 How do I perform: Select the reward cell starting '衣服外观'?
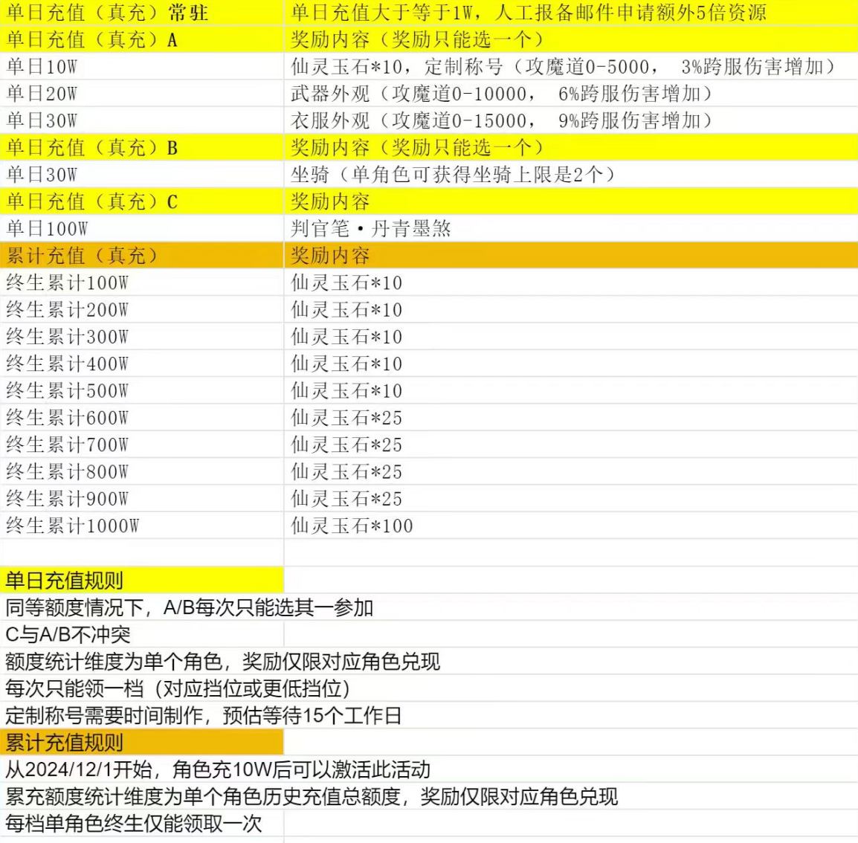tap(502, 120)
